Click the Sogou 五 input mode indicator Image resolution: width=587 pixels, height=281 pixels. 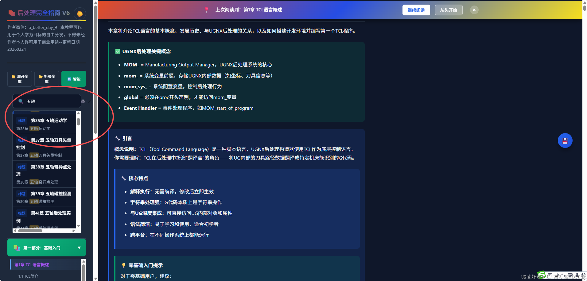(x=550, y=275)
